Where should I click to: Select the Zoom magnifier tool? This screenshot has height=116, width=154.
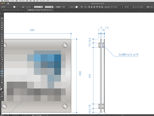pos(2,85)
